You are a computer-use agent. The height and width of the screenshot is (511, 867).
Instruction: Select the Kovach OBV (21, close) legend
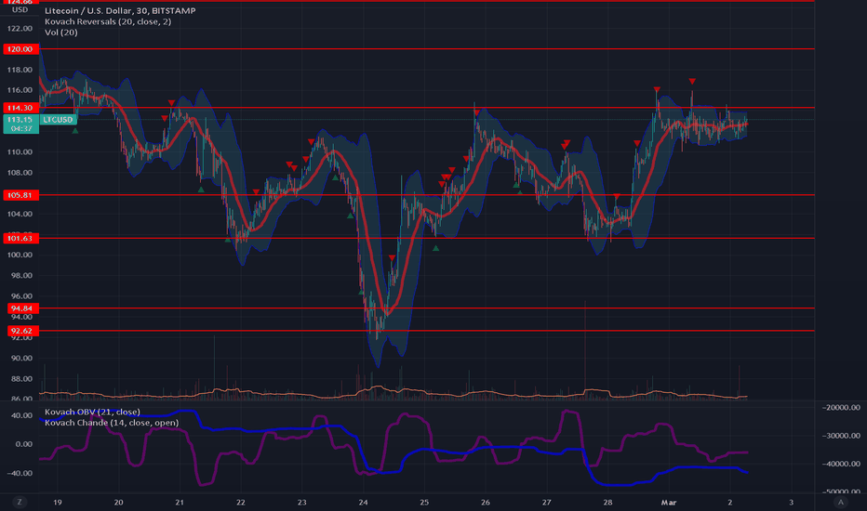coord(92,412)
